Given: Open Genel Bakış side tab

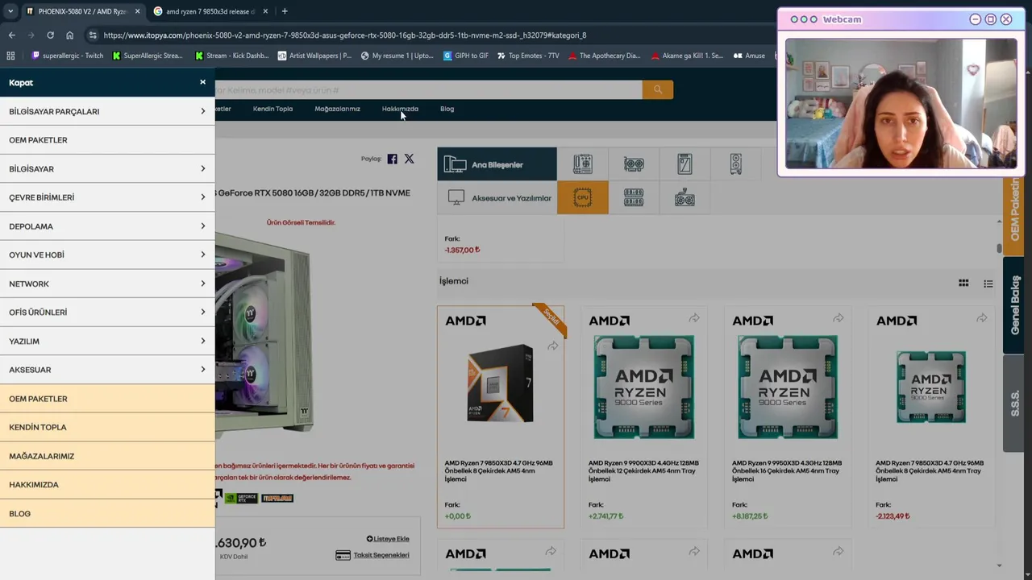Looking at the screenshot, I should click(1014, 305).
